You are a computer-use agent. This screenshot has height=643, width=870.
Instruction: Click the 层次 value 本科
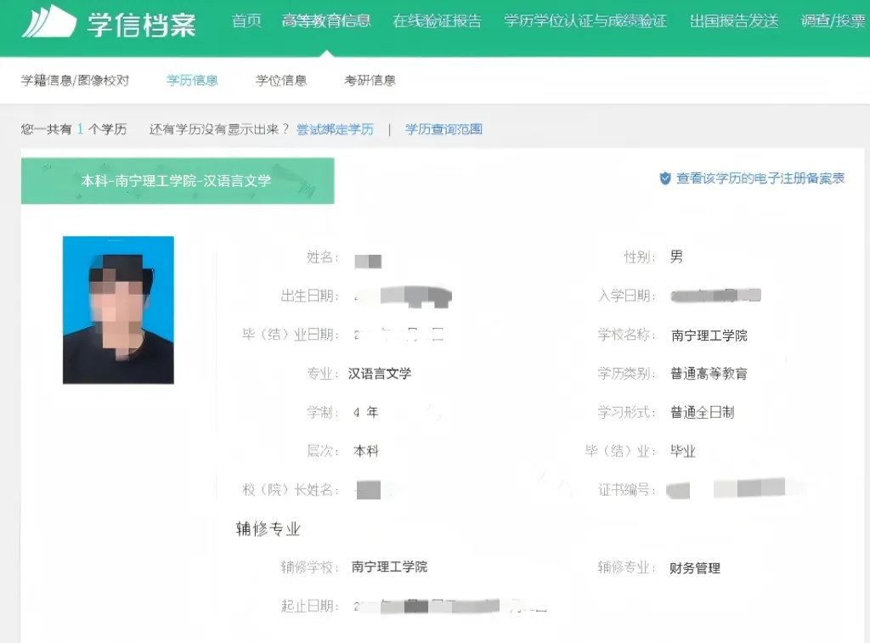(365, 451)
